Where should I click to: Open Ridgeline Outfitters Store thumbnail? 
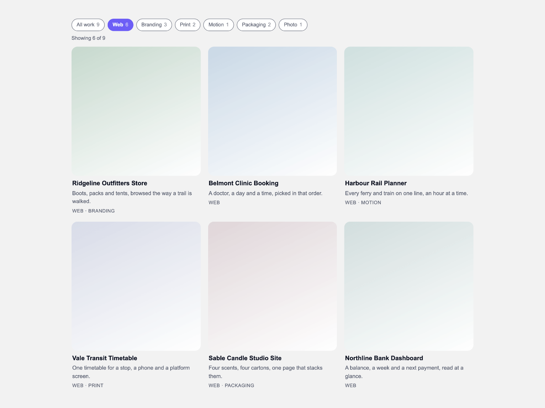[x=136, y=111]
